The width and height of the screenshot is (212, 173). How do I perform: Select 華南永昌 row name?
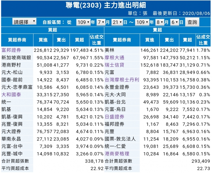click(x=11, y=139)
